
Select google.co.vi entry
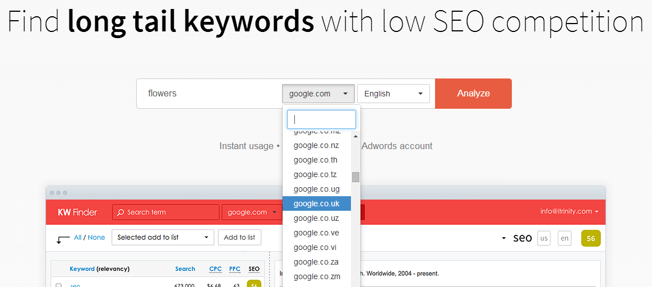[x=316, y=248]
